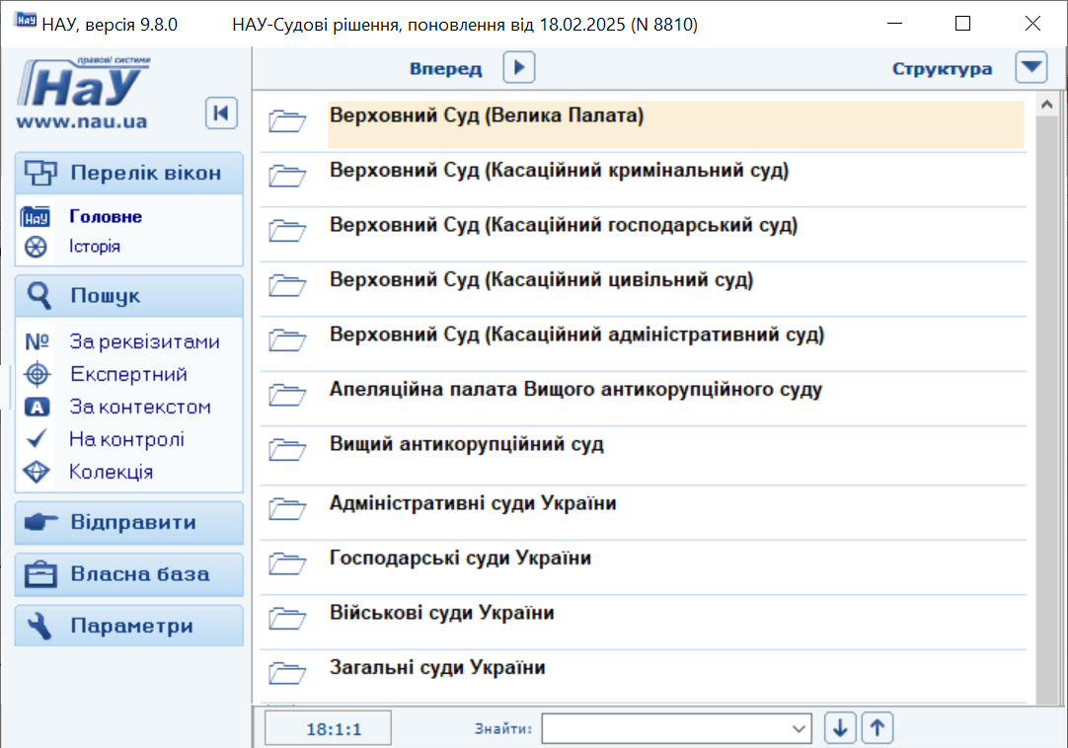1068x748 pixels.
Task: Expand the Пошук panel header
Action: click(x=128, y=296)
